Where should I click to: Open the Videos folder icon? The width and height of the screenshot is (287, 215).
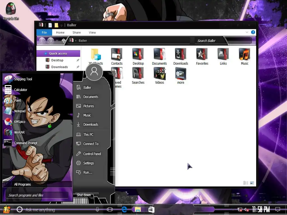point(159,76)
